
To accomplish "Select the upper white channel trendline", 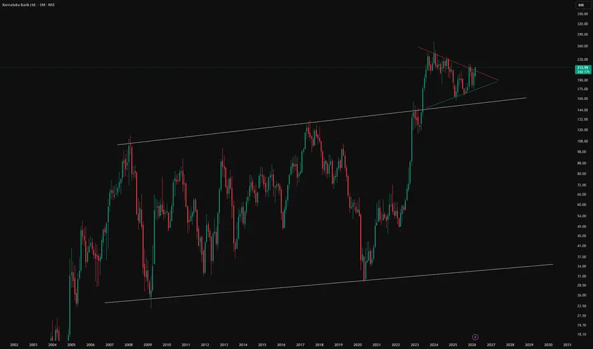I will tap(321, 121).
